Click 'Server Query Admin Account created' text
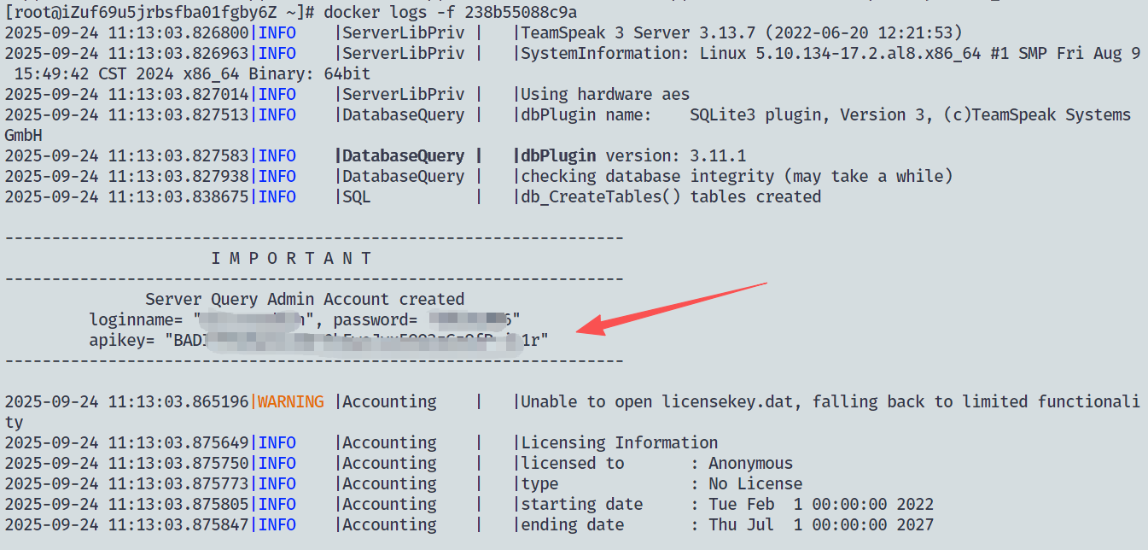This screenshot has width=1148, height=550. [304, 299]
